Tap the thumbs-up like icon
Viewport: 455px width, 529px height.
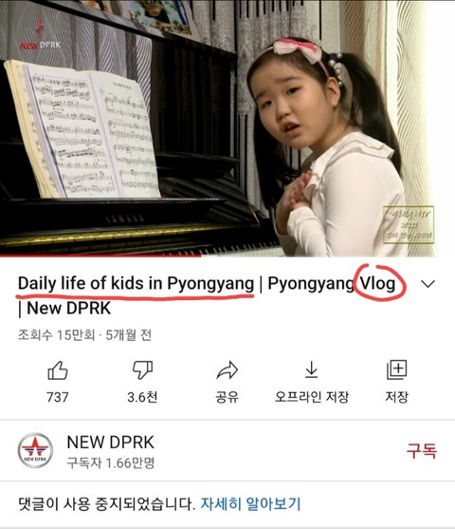point(58,370)
